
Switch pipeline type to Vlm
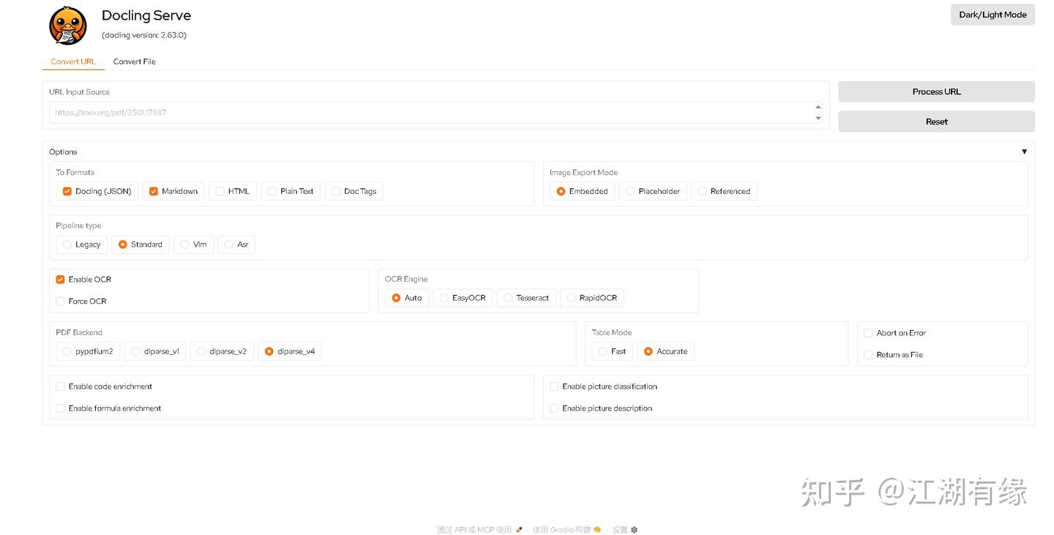pyautogui.click(x=185, y=244)
